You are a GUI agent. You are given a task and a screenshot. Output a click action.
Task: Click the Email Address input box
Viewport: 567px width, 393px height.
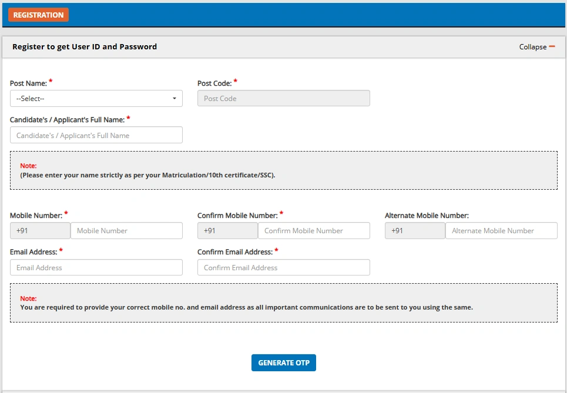pyautogui.click(x=96, y=268)
